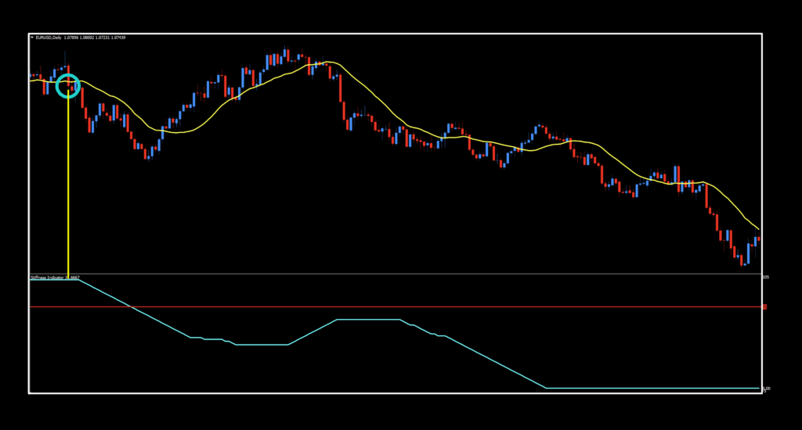This screenshot has width=802, height=430.
Task: Click the yellow moving average line at its peak
Action: 329,62
